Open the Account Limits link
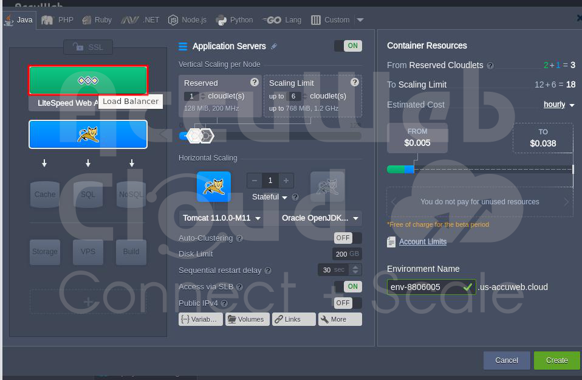The image size is (582, 380). (x=422, y=242)
